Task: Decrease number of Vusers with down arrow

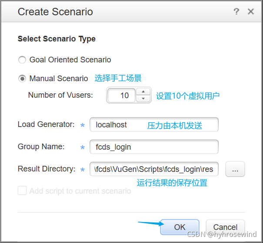Action: (143, 99)
